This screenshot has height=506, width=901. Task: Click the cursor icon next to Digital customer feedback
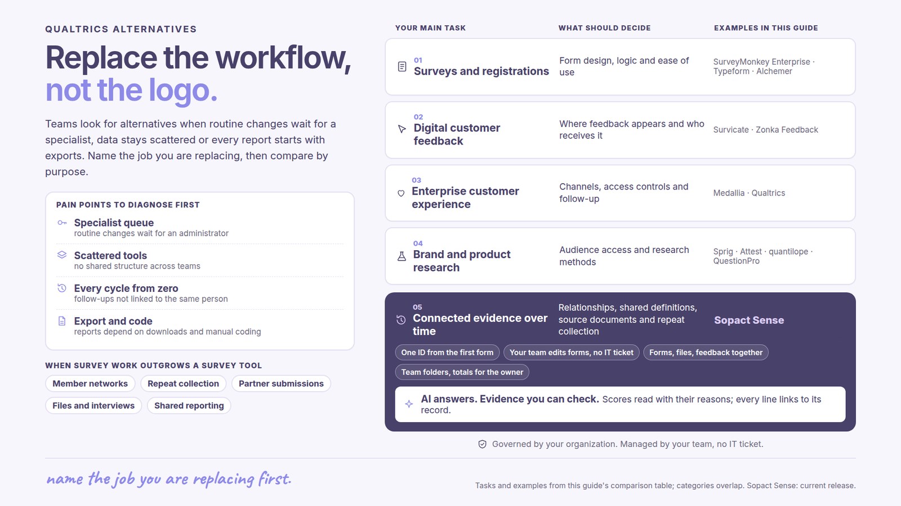click(402, 129)
